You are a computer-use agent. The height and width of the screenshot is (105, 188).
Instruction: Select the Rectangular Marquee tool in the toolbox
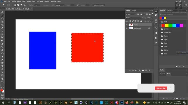(x=2, y=15)
